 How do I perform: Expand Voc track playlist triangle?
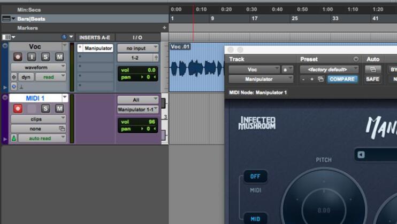[5, 87]
